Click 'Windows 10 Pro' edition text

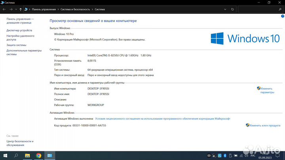[x=64, y=34]
